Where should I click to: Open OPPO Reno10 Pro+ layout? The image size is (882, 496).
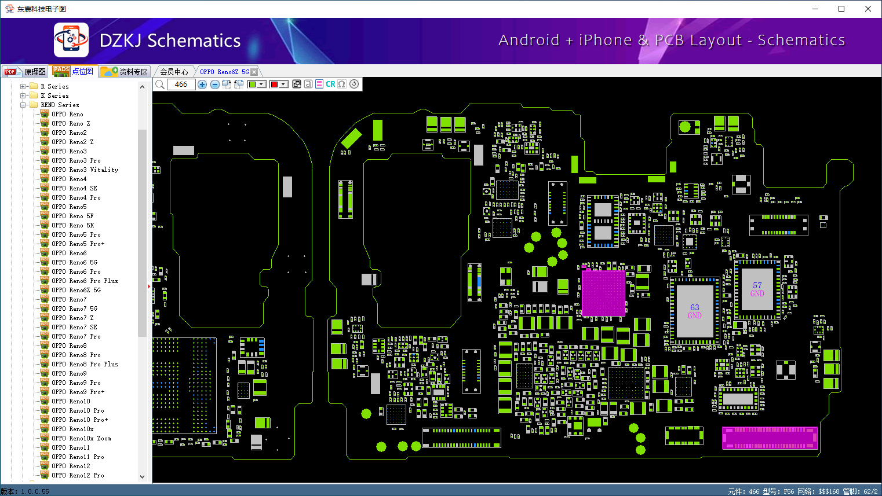click(x=79, y=420)
